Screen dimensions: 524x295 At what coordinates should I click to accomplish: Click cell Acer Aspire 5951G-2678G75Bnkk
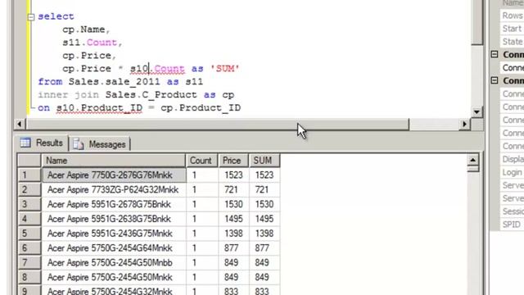(x=114, y=204)
